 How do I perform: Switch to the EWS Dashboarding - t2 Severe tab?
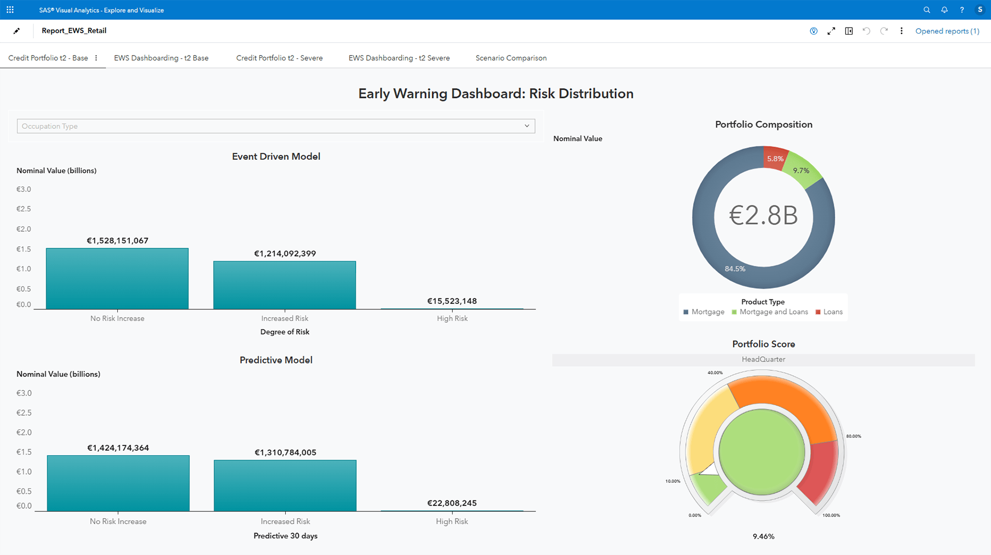click(x=399, y=57)
